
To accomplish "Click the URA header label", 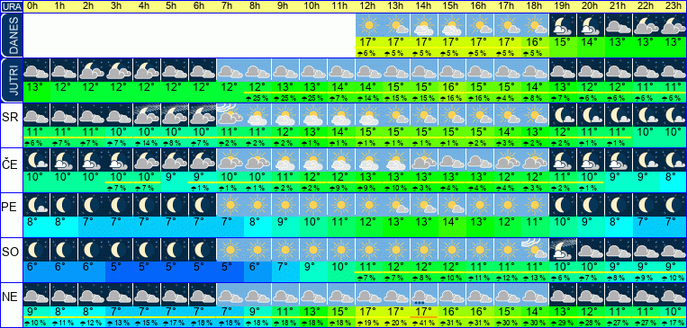I will pyautogui.click(x=12, y=6).
